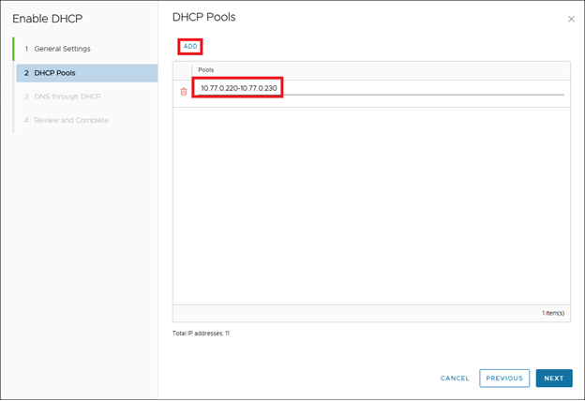Proceed with the NEXT button
This screenshot has width=585, height=401.
(553, 379)
